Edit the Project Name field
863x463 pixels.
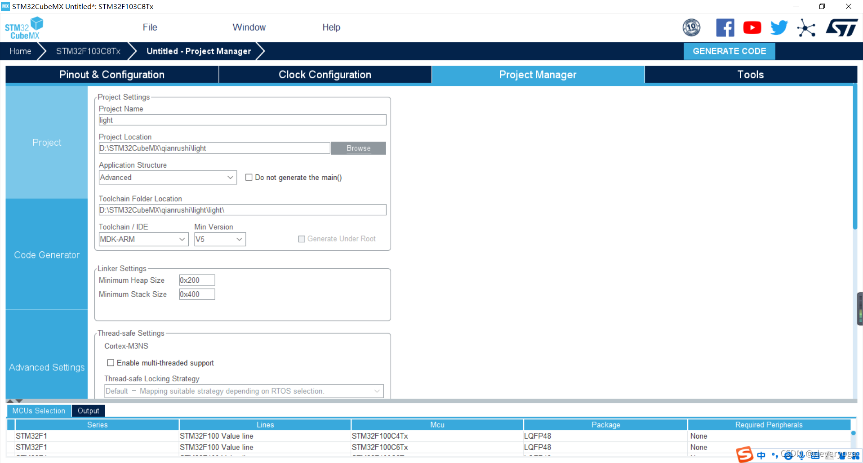coord(242,120)
